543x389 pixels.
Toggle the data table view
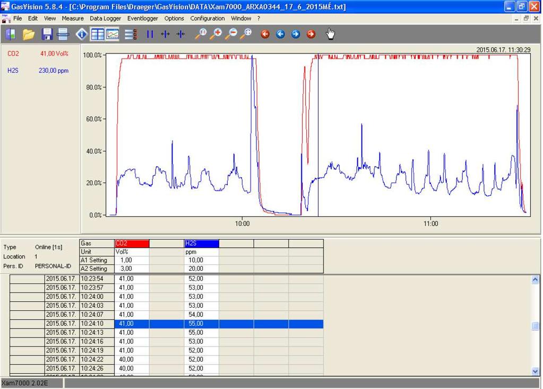(97, 34)
